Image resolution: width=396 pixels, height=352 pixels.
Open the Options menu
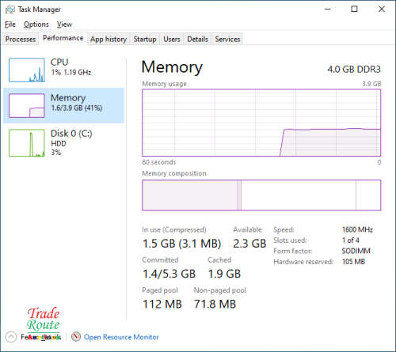coord(36,25)
